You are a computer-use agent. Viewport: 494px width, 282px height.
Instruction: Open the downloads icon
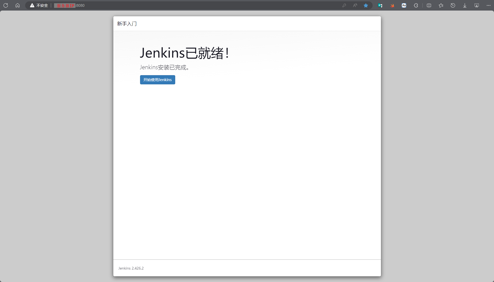465,5
